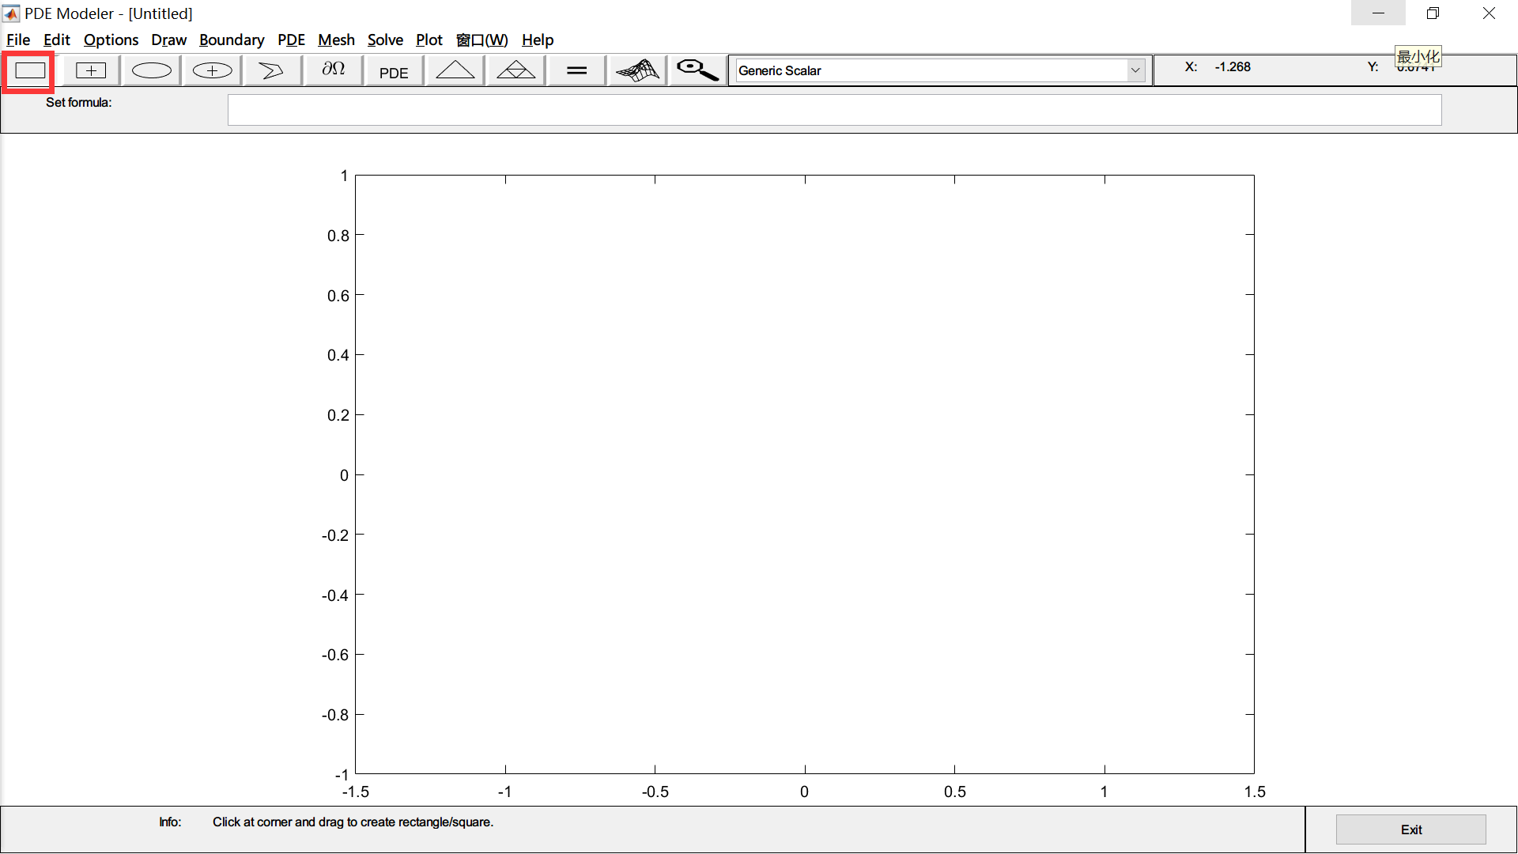Open the Boundary menu
The width and height of the screenshot is (1518, 854).
232,40
